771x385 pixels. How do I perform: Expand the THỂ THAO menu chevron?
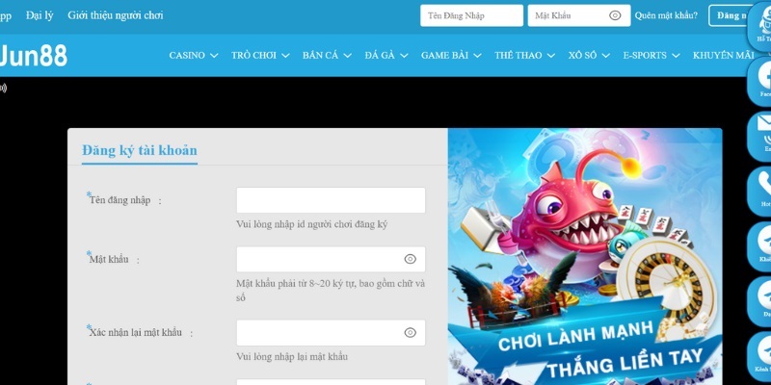[x=551, y=56]
